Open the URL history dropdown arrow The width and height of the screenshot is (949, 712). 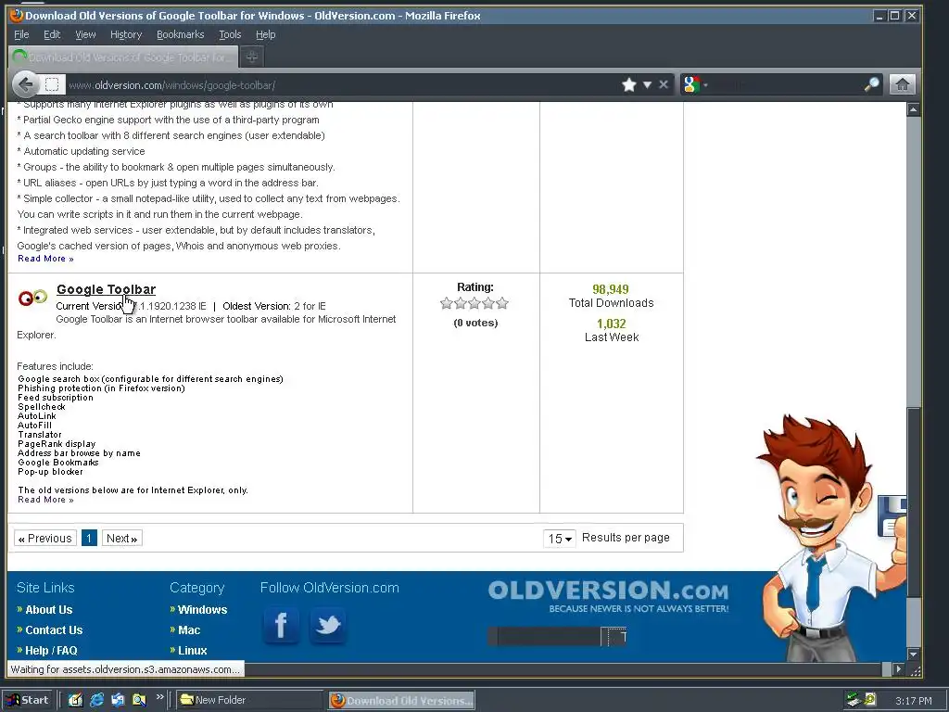647,84
